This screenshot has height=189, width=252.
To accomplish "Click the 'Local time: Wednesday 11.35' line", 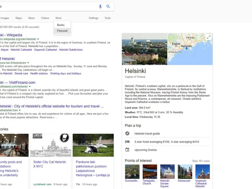I will 143,117.
